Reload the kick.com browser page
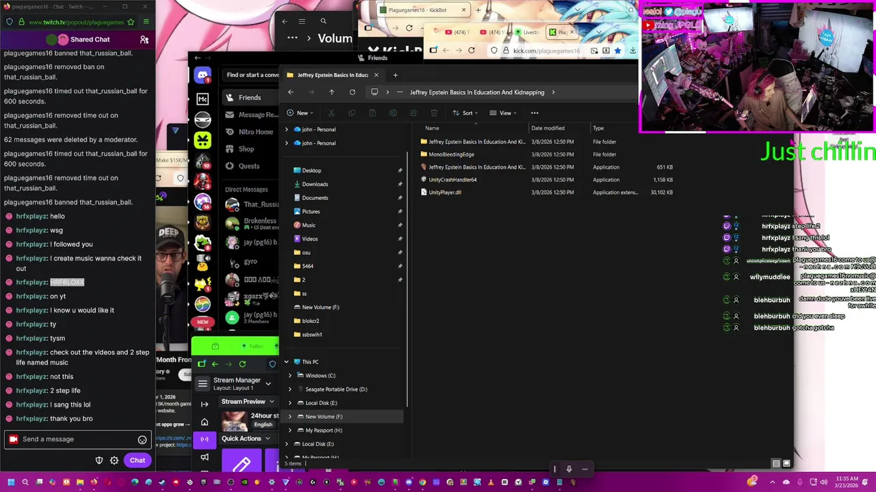 tap(471, 51)
